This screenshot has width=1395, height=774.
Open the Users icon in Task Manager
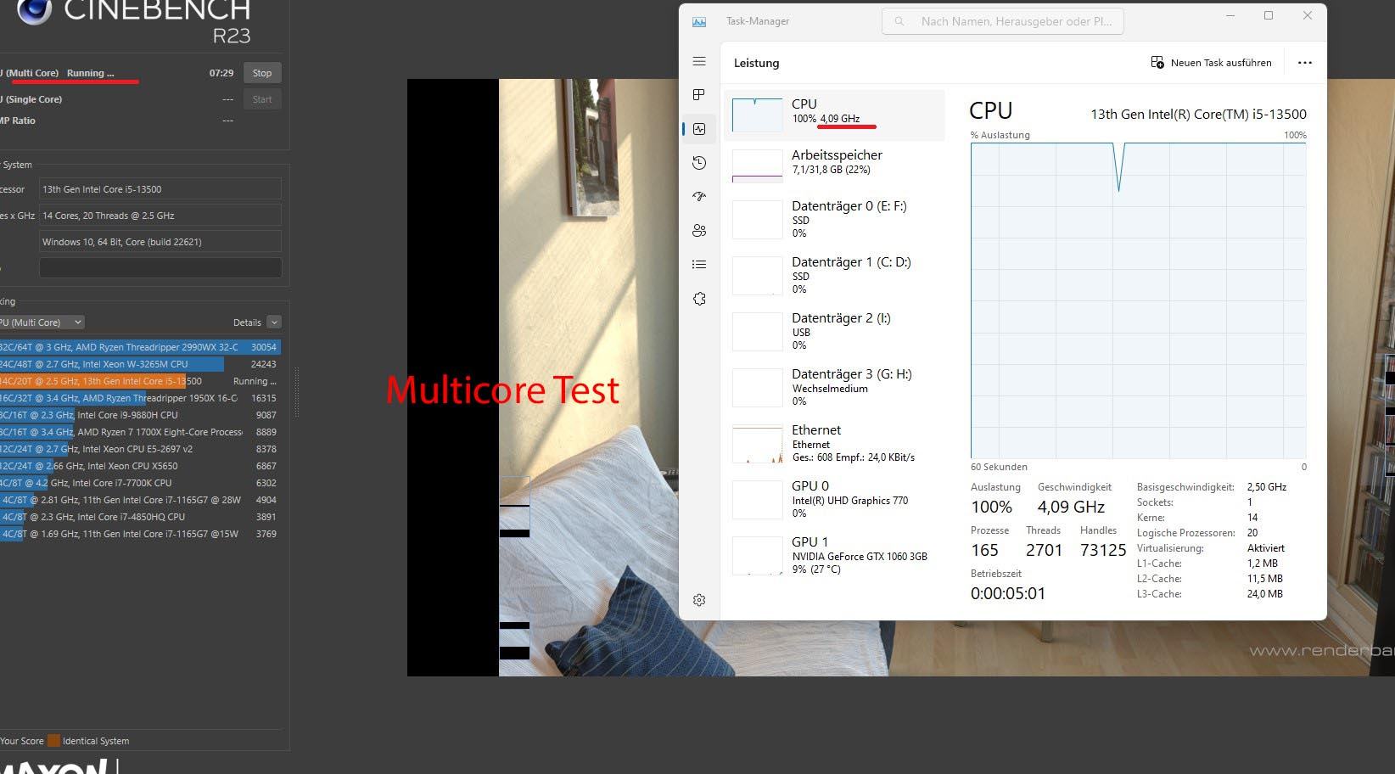699,231
